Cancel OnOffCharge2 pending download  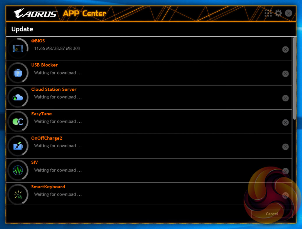pyautogui.click(x=285, y=147)
